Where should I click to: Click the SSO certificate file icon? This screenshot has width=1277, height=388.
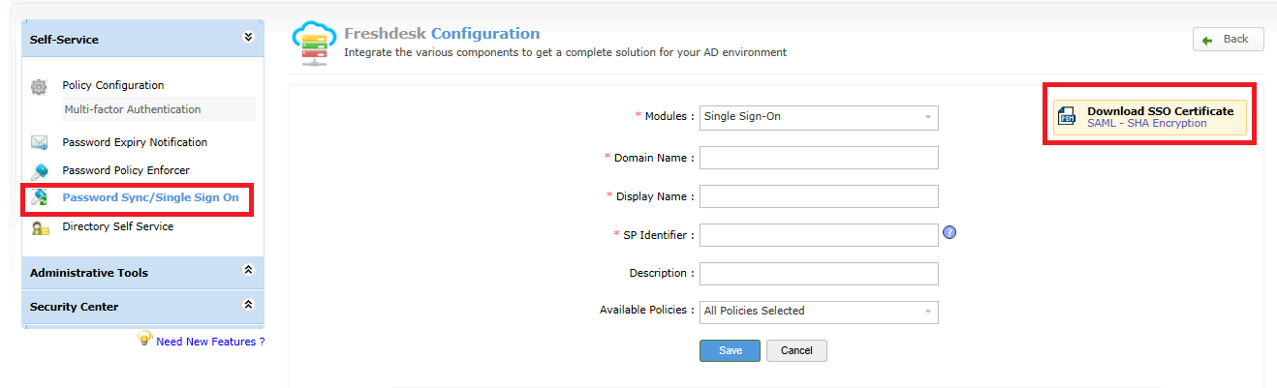click(x=1067, y=117)
